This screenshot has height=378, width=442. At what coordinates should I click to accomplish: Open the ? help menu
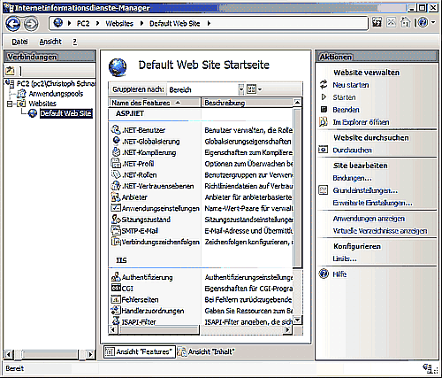point(75,42)
